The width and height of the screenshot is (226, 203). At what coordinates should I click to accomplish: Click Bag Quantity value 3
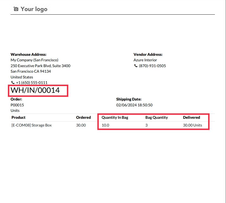coord(147,125)
